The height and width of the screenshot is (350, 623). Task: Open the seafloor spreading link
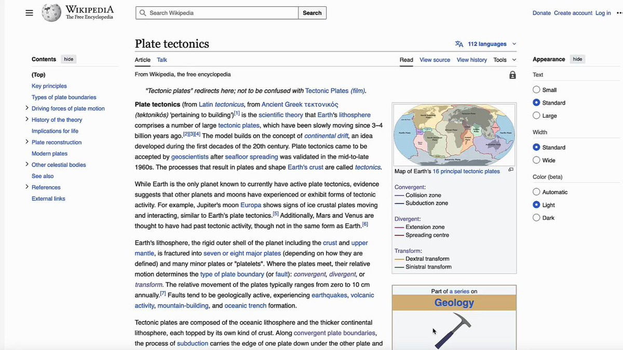tap(251, 157)
